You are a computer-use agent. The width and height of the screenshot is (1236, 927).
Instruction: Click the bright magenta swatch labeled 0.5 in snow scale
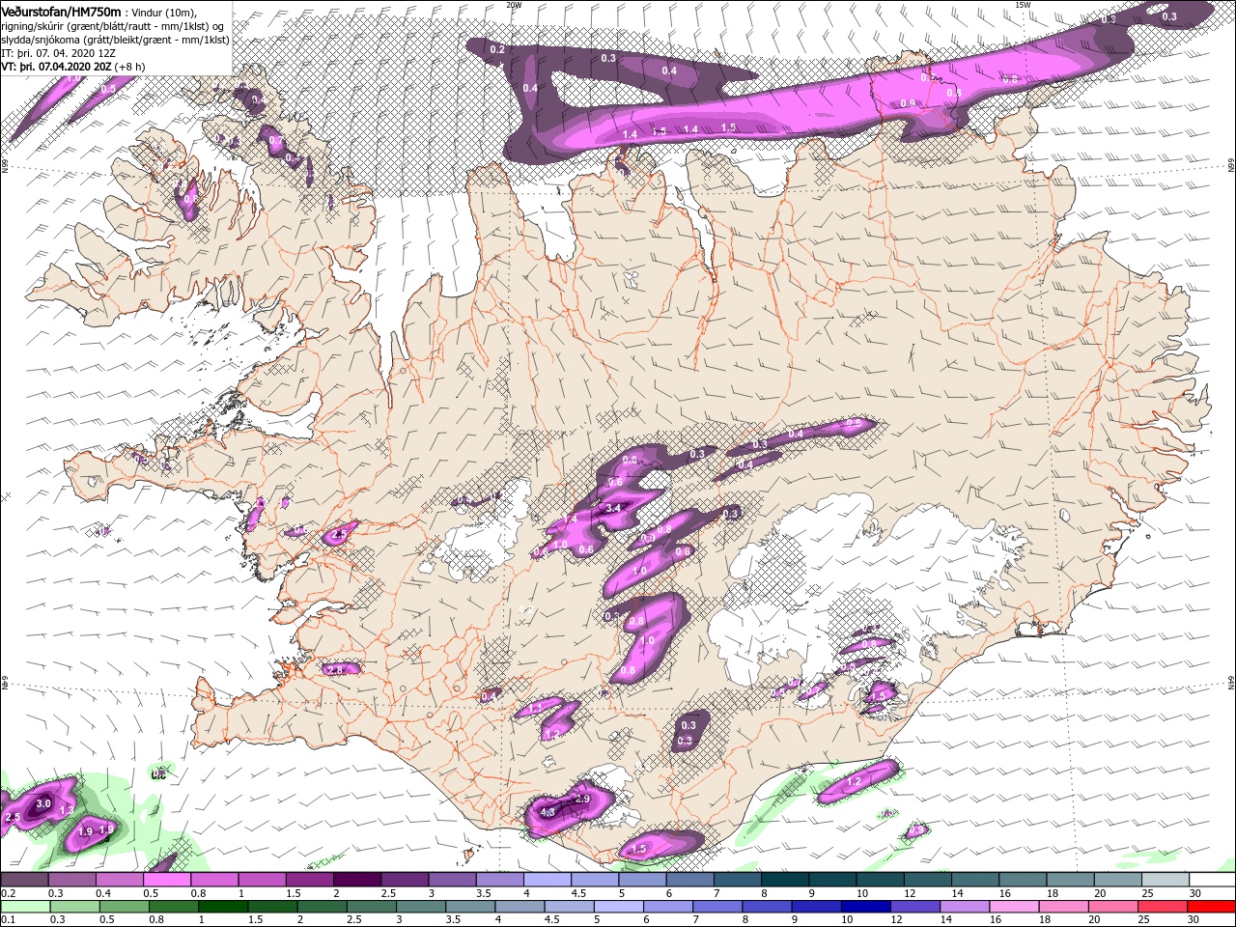166,881
